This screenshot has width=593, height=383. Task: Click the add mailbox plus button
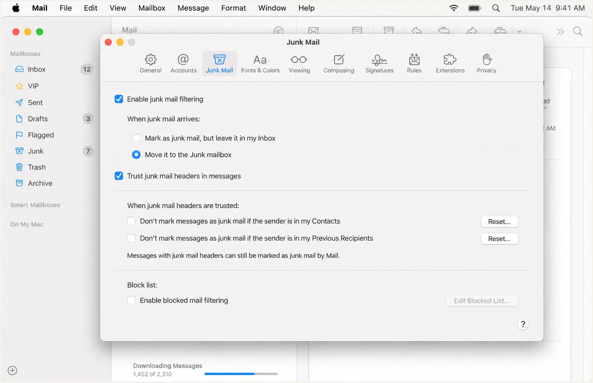[x=13, y=370]
